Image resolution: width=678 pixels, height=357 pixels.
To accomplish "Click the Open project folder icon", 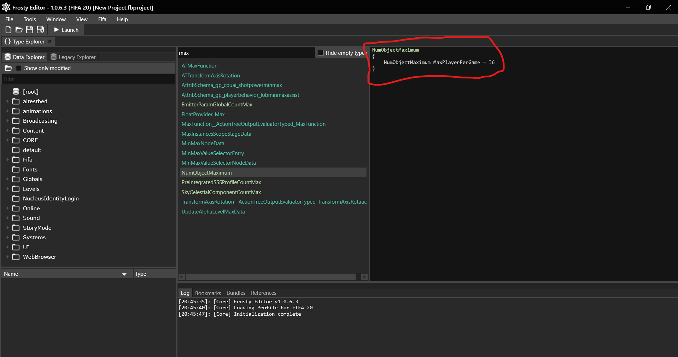I will tap(19, 30).
